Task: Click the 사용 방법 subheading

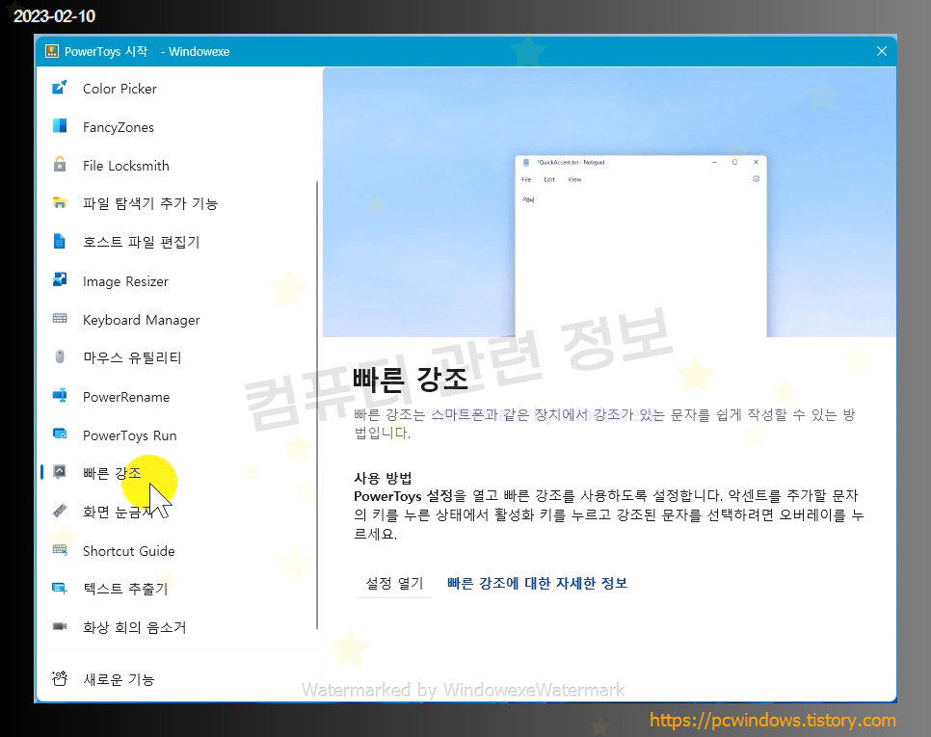Action: 383,478
